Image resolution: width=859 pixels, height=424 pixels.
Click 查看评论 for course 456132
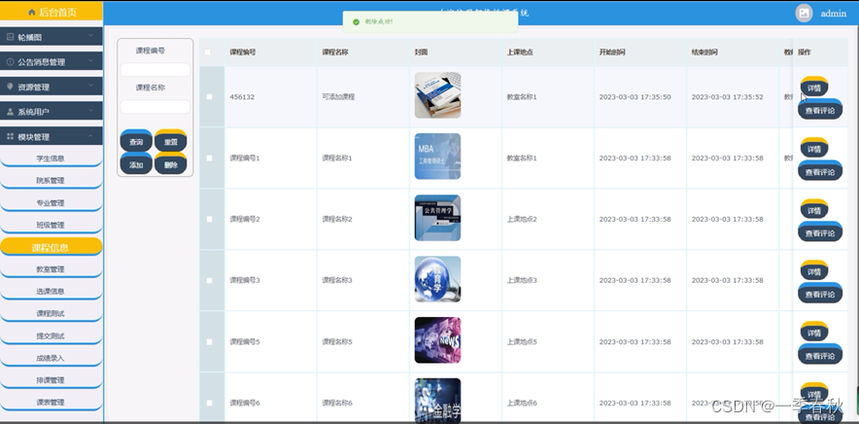(820, 109)
